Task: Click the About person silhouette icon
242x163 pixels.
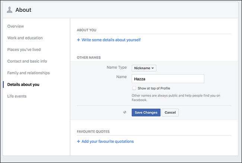Action: click(10, 10)
